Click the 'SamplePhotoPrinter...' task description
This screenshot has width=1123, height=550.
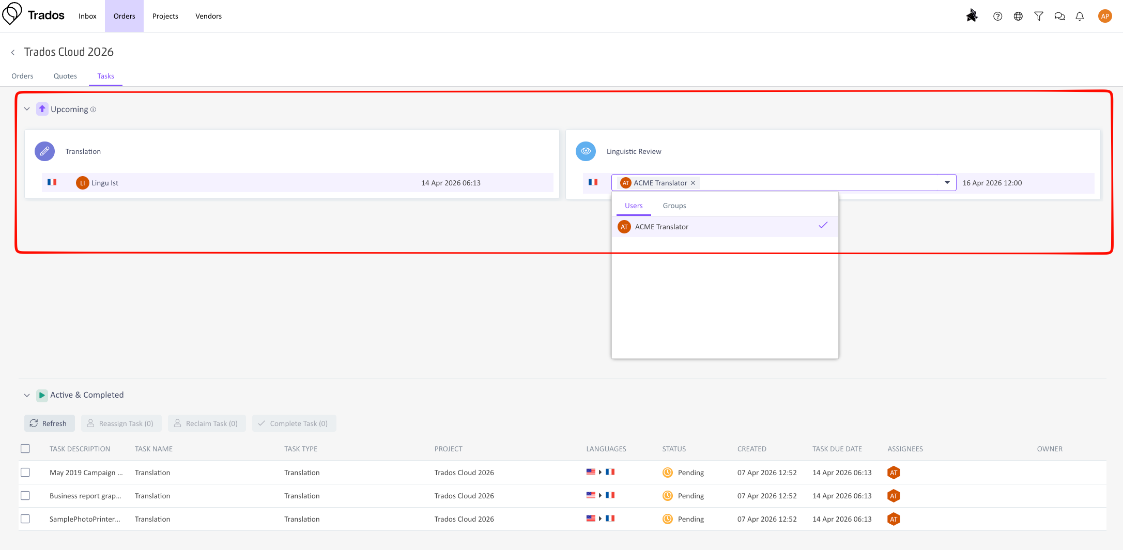click(x=85, y=519)
